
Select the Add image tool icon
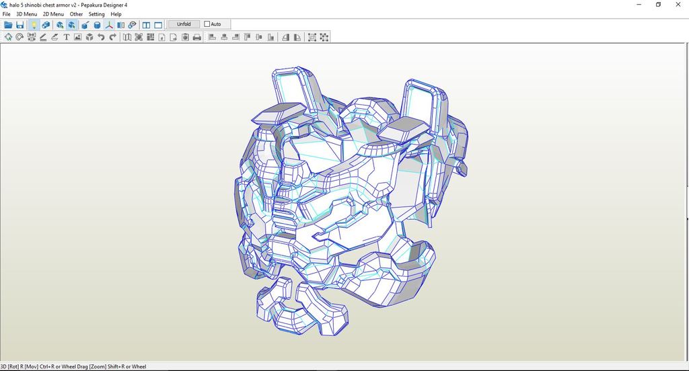(78, 38)
